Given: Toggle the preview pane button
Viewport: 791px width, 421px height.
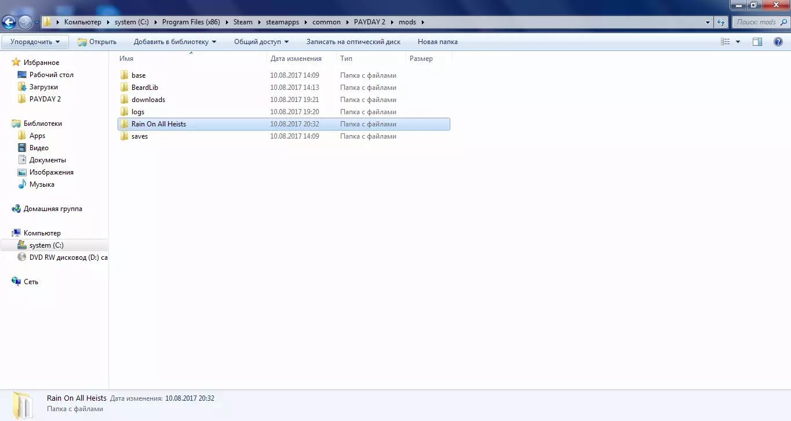Looking at the screenshot, I should click(757, 42).
